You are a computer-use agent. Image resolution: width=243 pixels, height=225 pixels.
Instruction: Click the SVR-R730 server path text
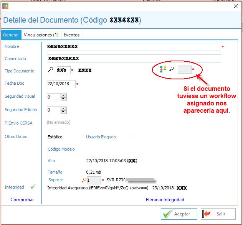131,180
